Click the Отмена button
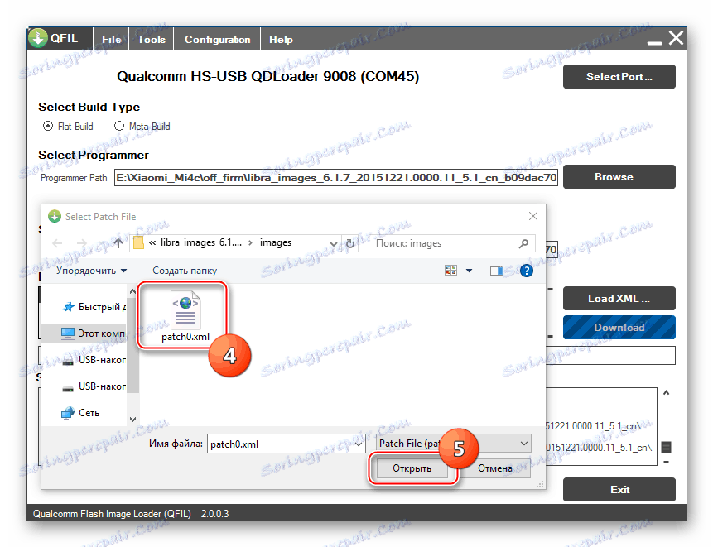This screenshot has height=547, width=713. coord(494,468)
